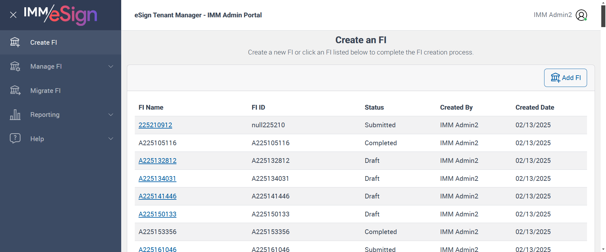
Task: Click the Help question mark icon
Action: (x=15, y=139)
